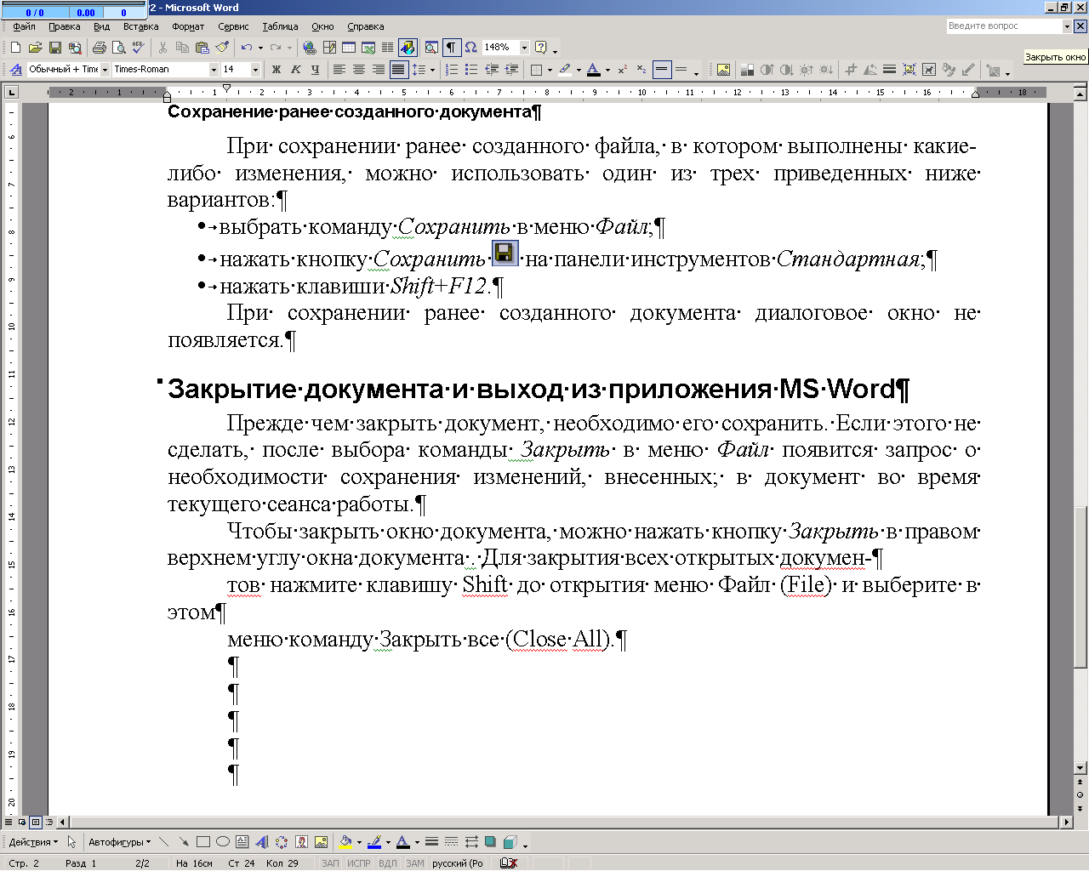This screenshot has height=871, width=1089.
Task: Insert picture from the Picture toolbar
Action: [723, 70]
